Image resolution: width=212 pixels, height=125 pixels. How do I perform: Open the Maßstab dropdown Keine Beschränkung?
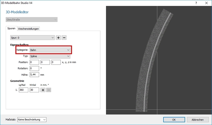[32, 120]
